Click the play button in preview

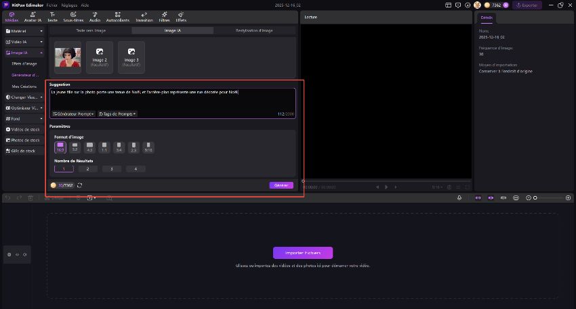coord(386,187)
